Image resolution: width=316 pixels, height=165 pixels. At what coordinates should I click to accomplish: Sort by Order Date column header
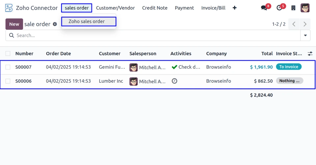(59, 53)
